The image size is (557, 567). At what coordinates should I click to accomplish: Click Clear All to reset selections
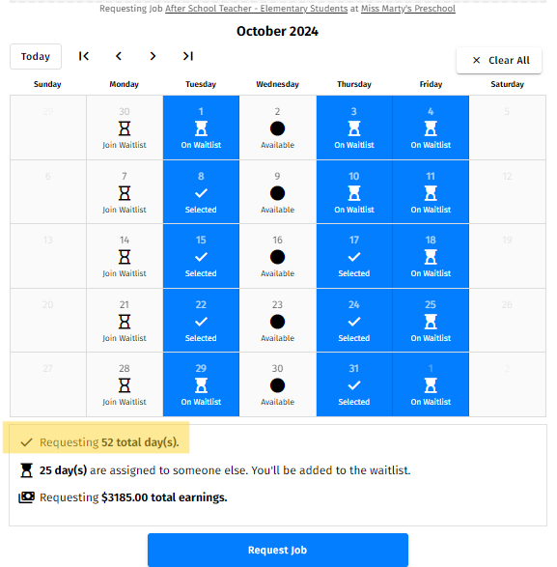499,61
